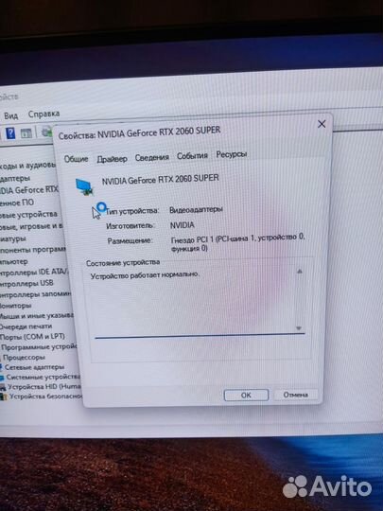Image resolution: width=383 pixels, height=511 pixels.
Task: Close the NVIDIA properties dialog with X
Action: [x=322, y=124]
